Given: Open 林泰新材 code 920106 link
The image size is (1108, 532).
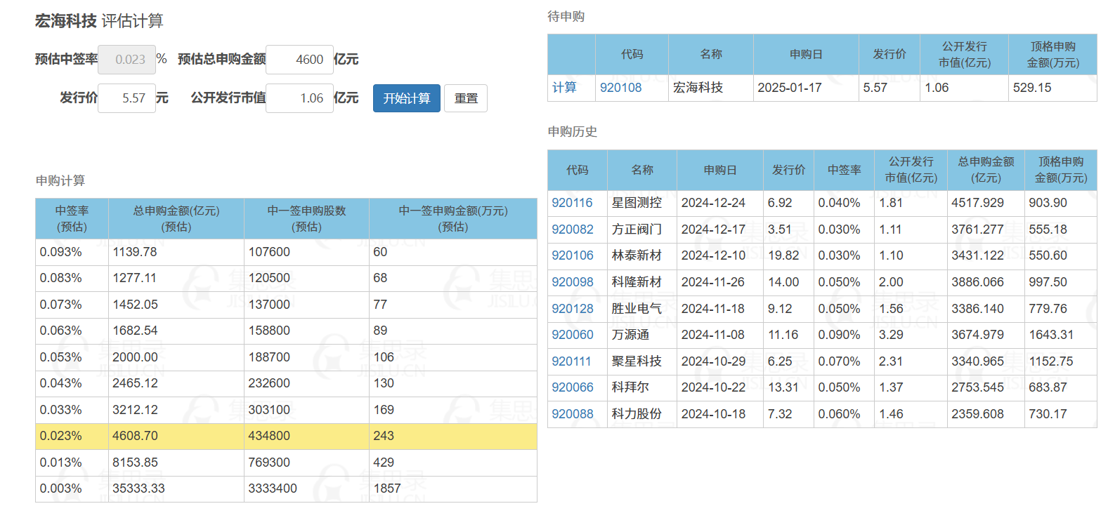Looking at the screenshot, I should 572,255.
